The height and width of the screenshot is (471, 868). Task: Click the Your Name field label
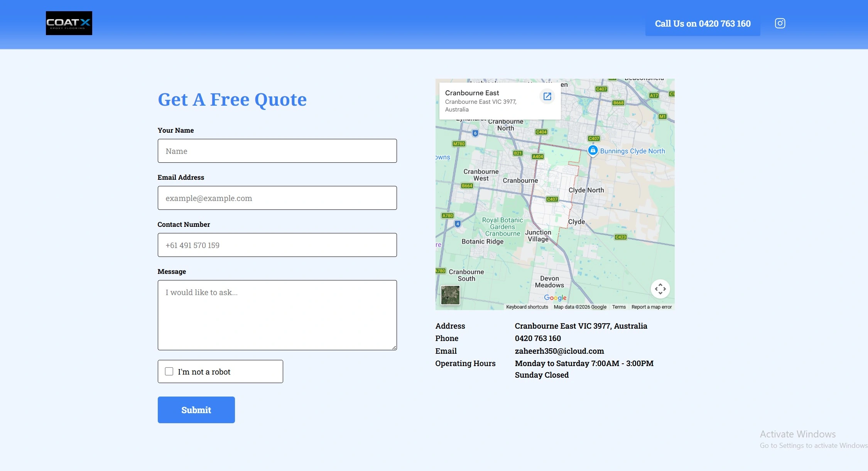click(x=176, y=130)
